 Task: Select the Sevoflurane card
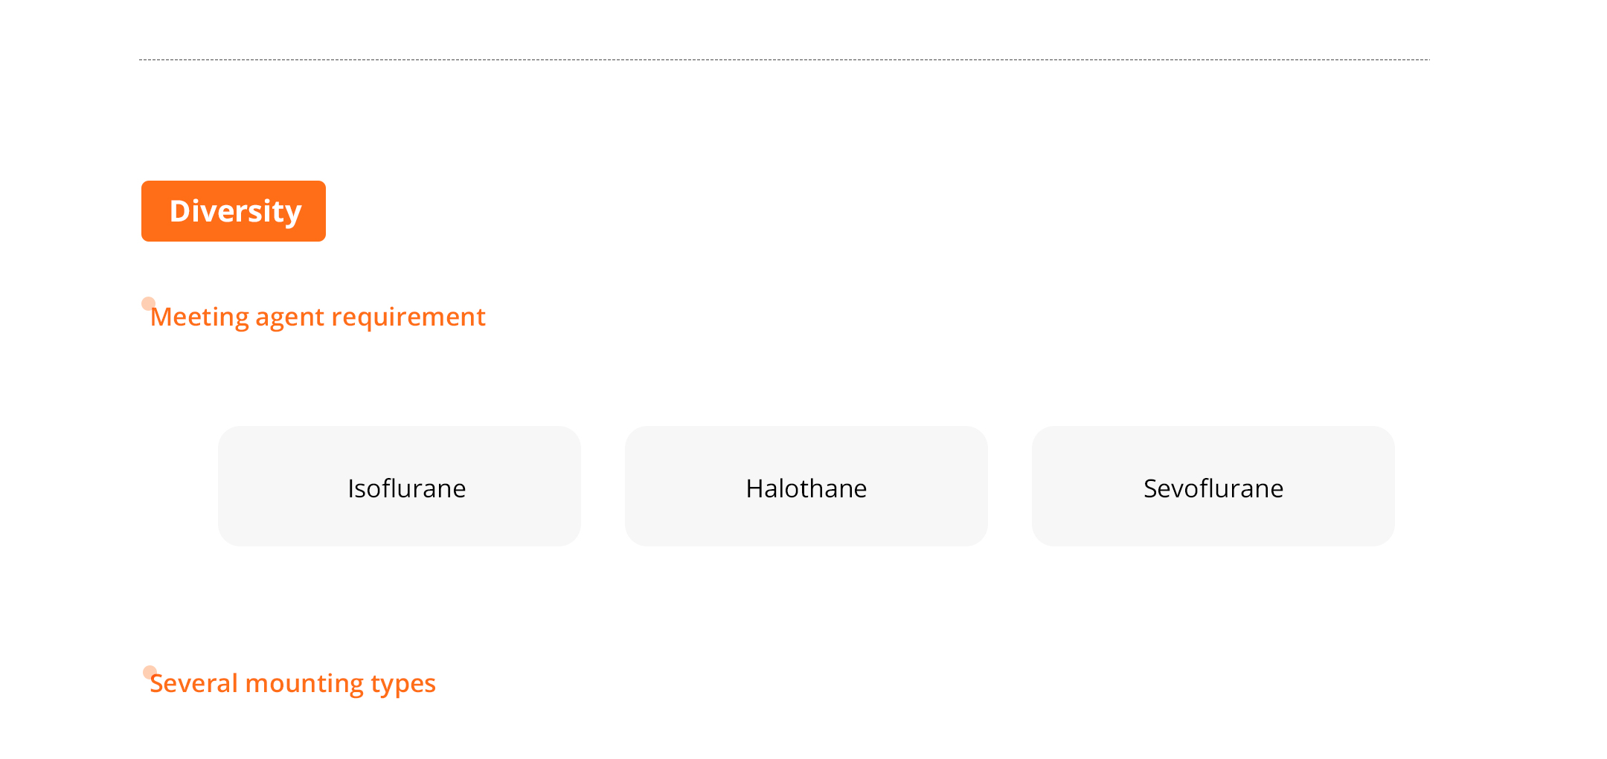(x=1213, y=486)
